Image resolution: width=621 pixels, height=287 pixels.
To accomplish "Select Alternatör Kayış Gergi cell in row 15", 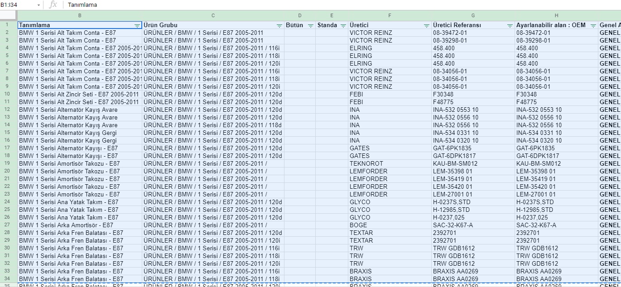I will click(x=80, y=133).
